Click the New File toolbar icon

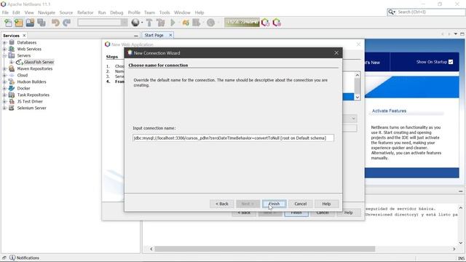(x=8, y=23)
